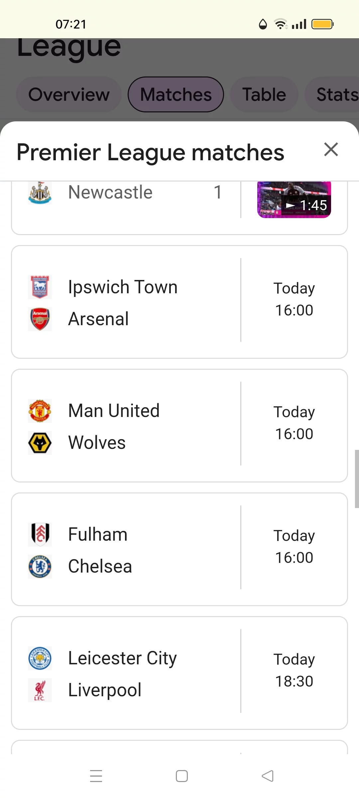
Task: Click the scrollbar on the right edge
Action: [357, 479]
